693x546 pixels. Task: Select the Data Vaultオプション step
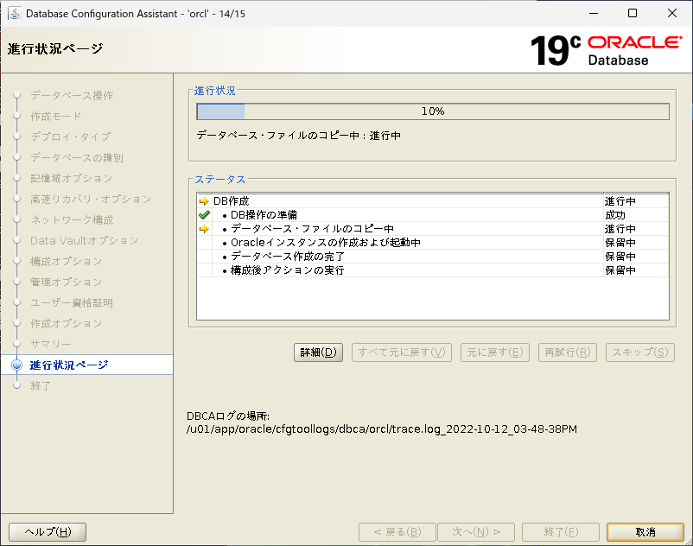pyautogui.click(x=84, y=241)
